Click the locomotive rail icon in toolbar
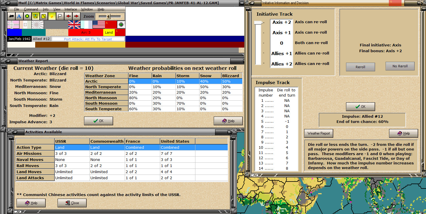Viewport: 426px width, 214px height. coord(11,16)
